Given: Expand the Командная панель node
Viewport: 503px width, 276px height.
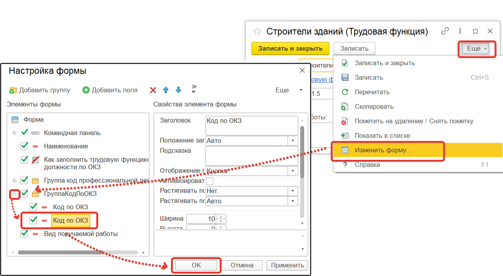Looking at the screenshot, I should click(x=15, y=133).
